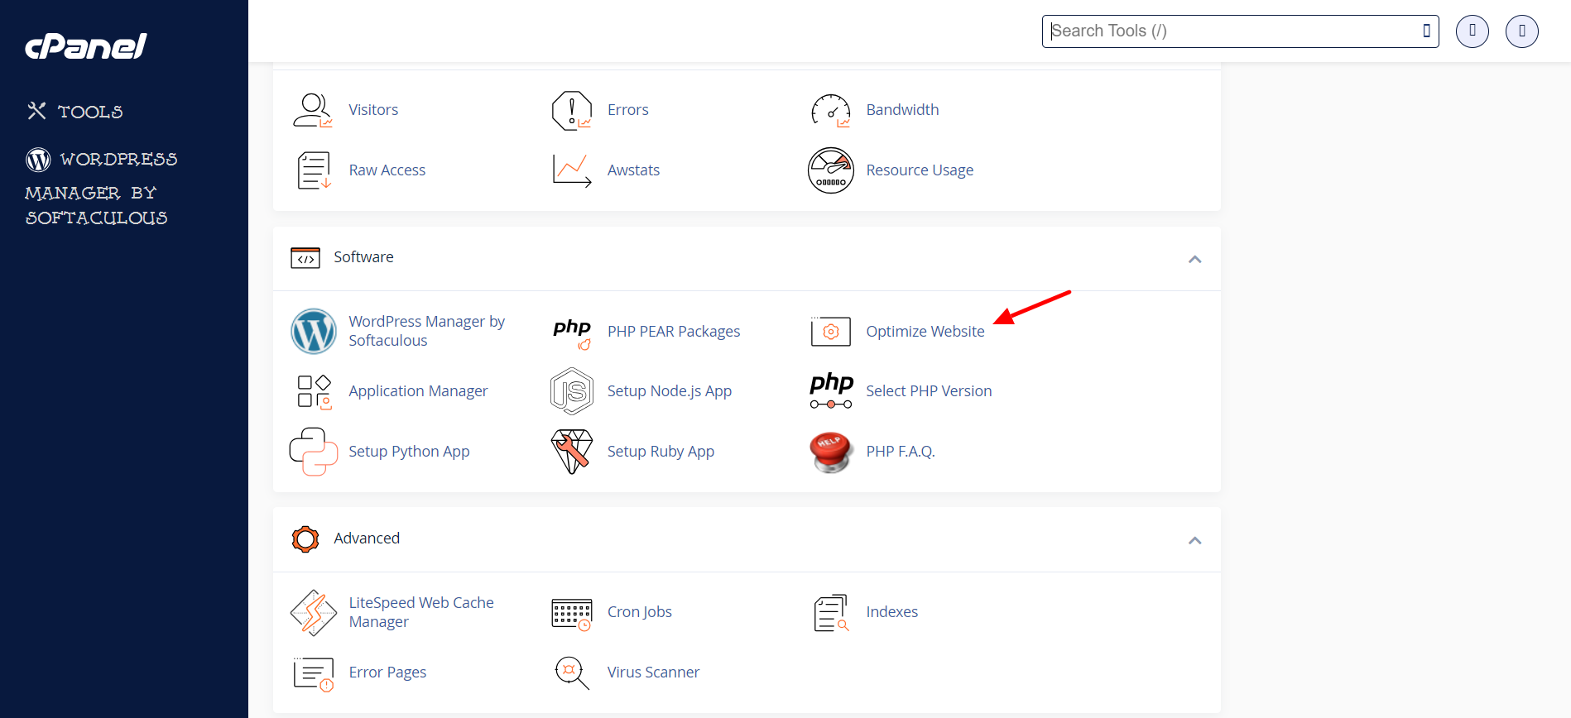The width and height of the screenshot is (1571, 718).
Task: Open WordPress Manager by Softaculous sidebar item
Action: click(101, 188)
